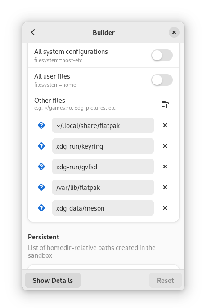The height and width of the screenshot is (308, 207).
Task: Close the Builder dialog
Action: [x=174, y=32]
